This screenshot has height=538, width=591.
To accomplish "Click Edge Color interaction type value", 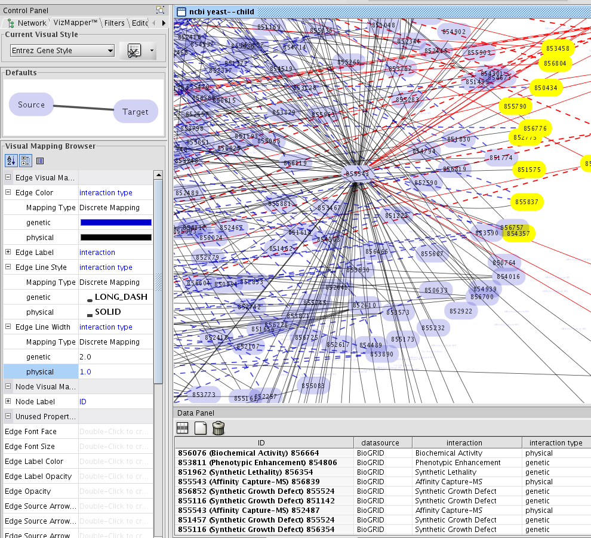I will (116, 193).
